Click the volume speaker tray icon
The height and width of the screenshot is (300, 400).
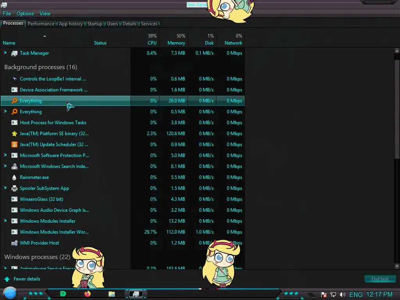pos(342,295)
